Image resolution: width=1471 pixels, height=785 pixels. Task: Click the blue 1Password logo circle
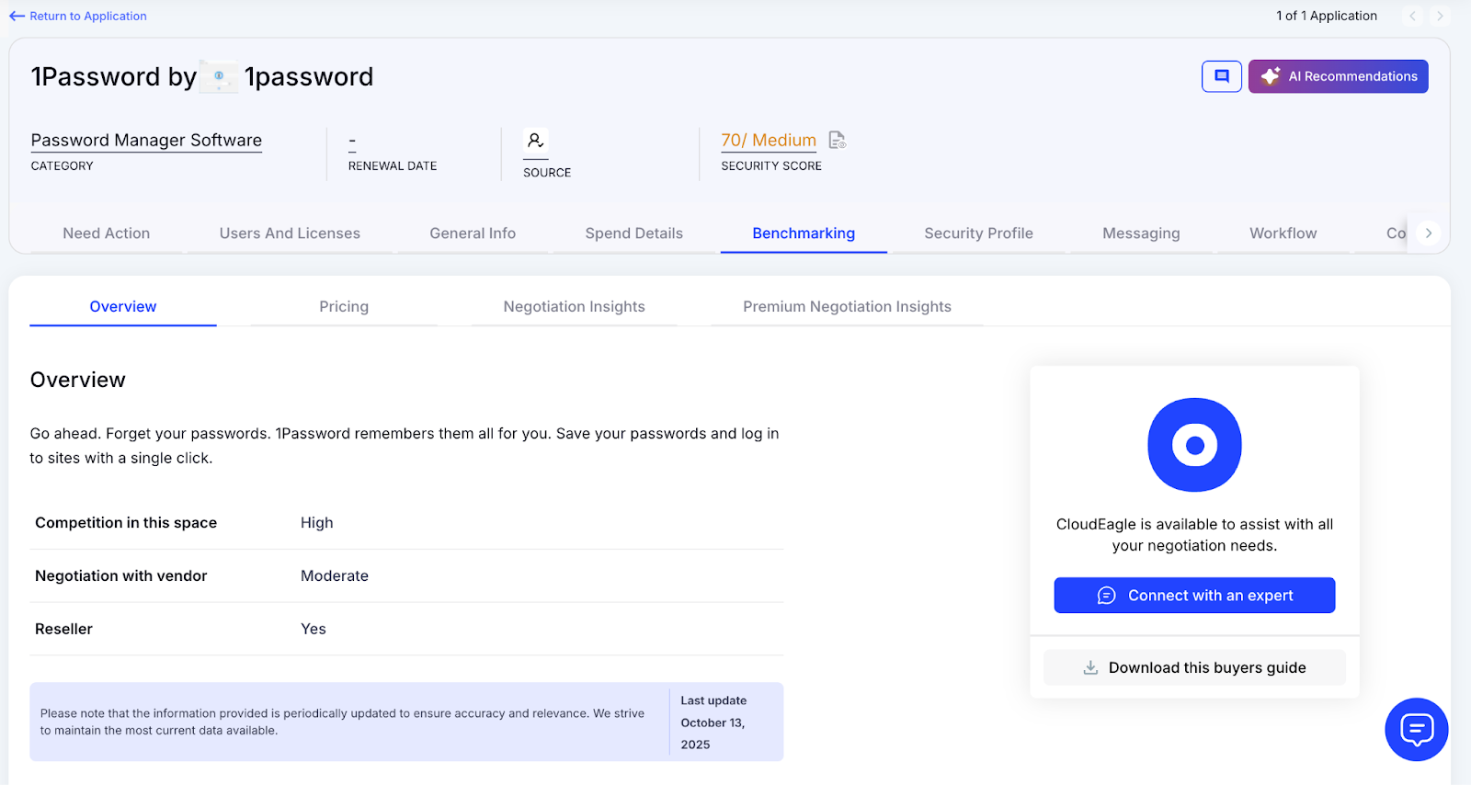(1194, 445)
